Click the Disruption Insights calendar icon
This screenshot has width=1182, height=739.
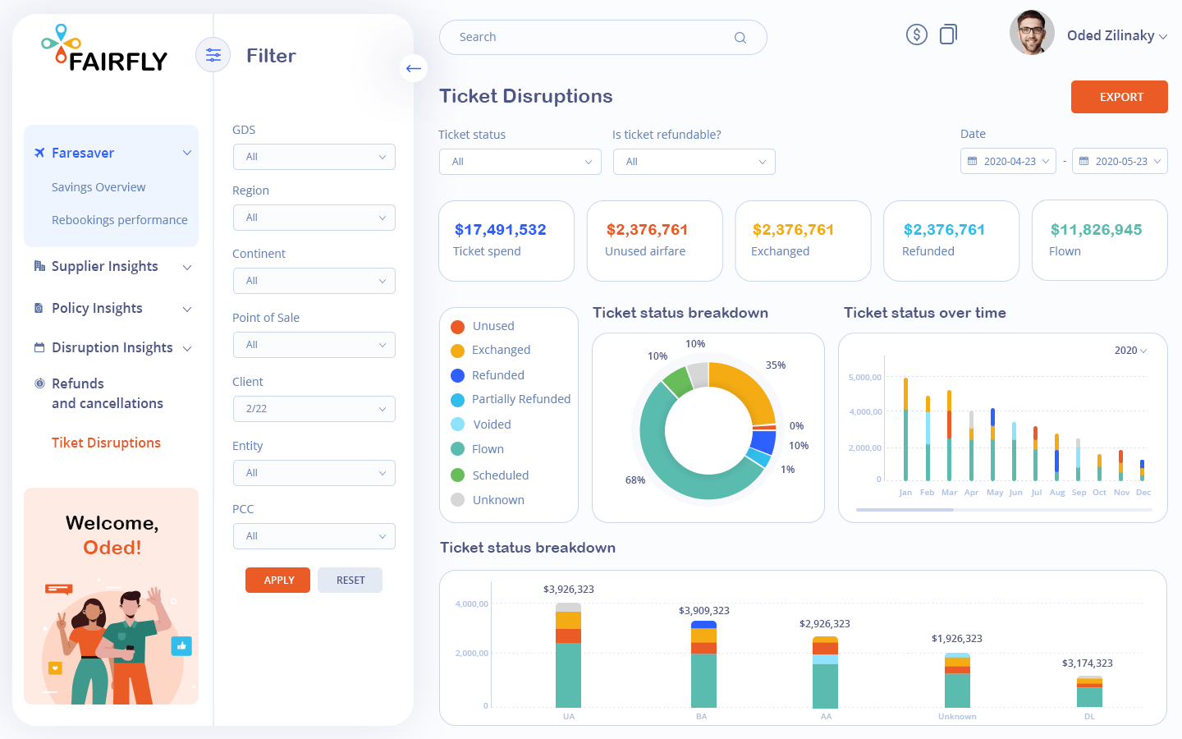tap(39, 347)
